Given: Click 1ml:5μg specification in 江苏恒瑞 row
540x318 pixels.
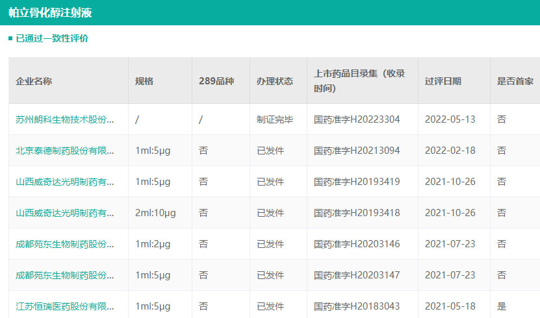Looking at the screenshot, I should coord(153,306).
